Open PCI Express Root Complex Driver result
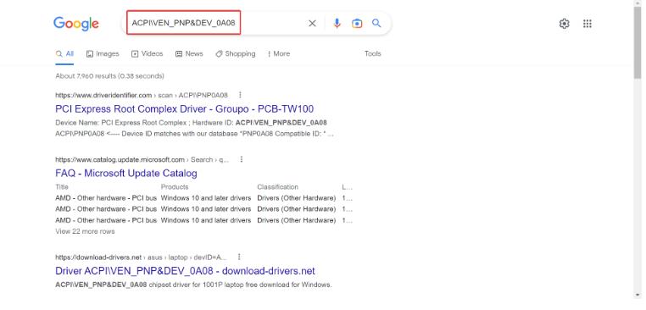The height and width of the screenshot is (310, 646). click(184, 109)
